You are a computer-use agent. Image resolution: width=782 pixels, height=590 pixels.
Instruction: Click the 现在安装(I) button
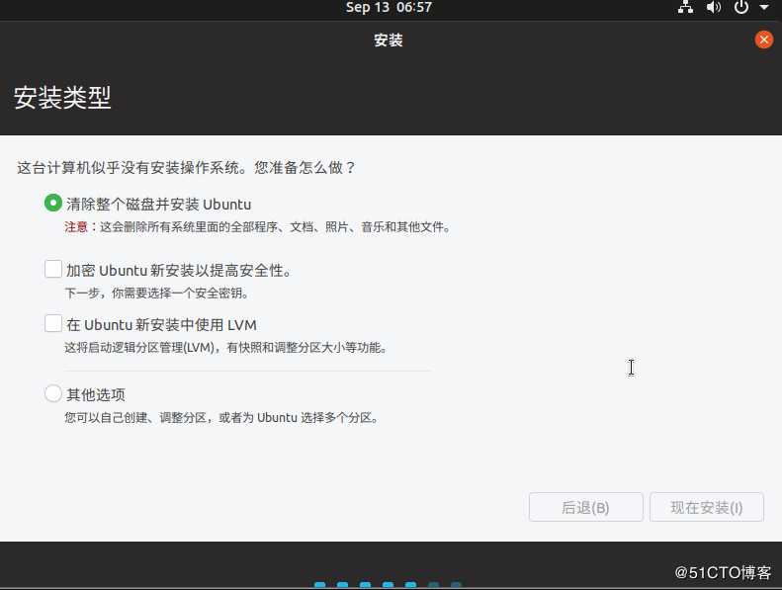coord(707,507)
